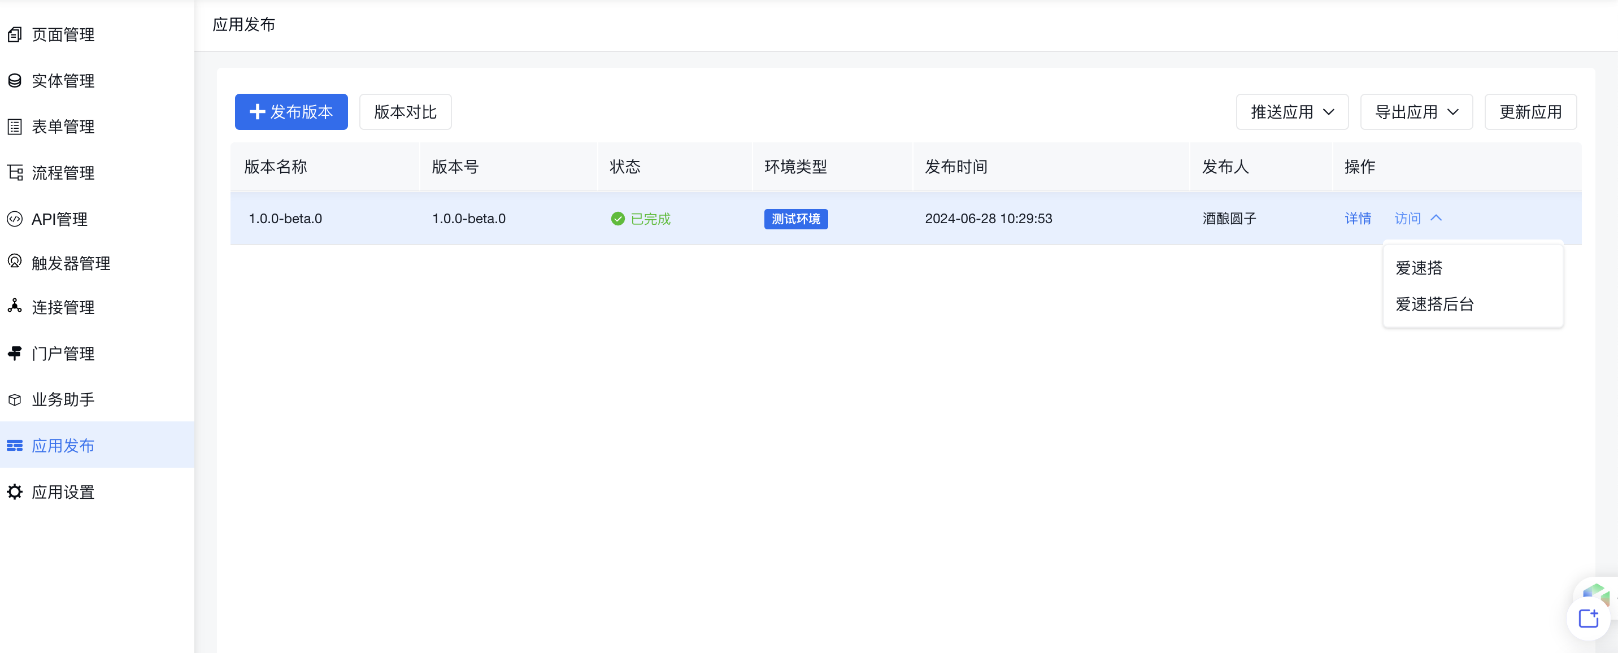
Task: Open 实体管理 in the sidebar
Action: [97, 80]
